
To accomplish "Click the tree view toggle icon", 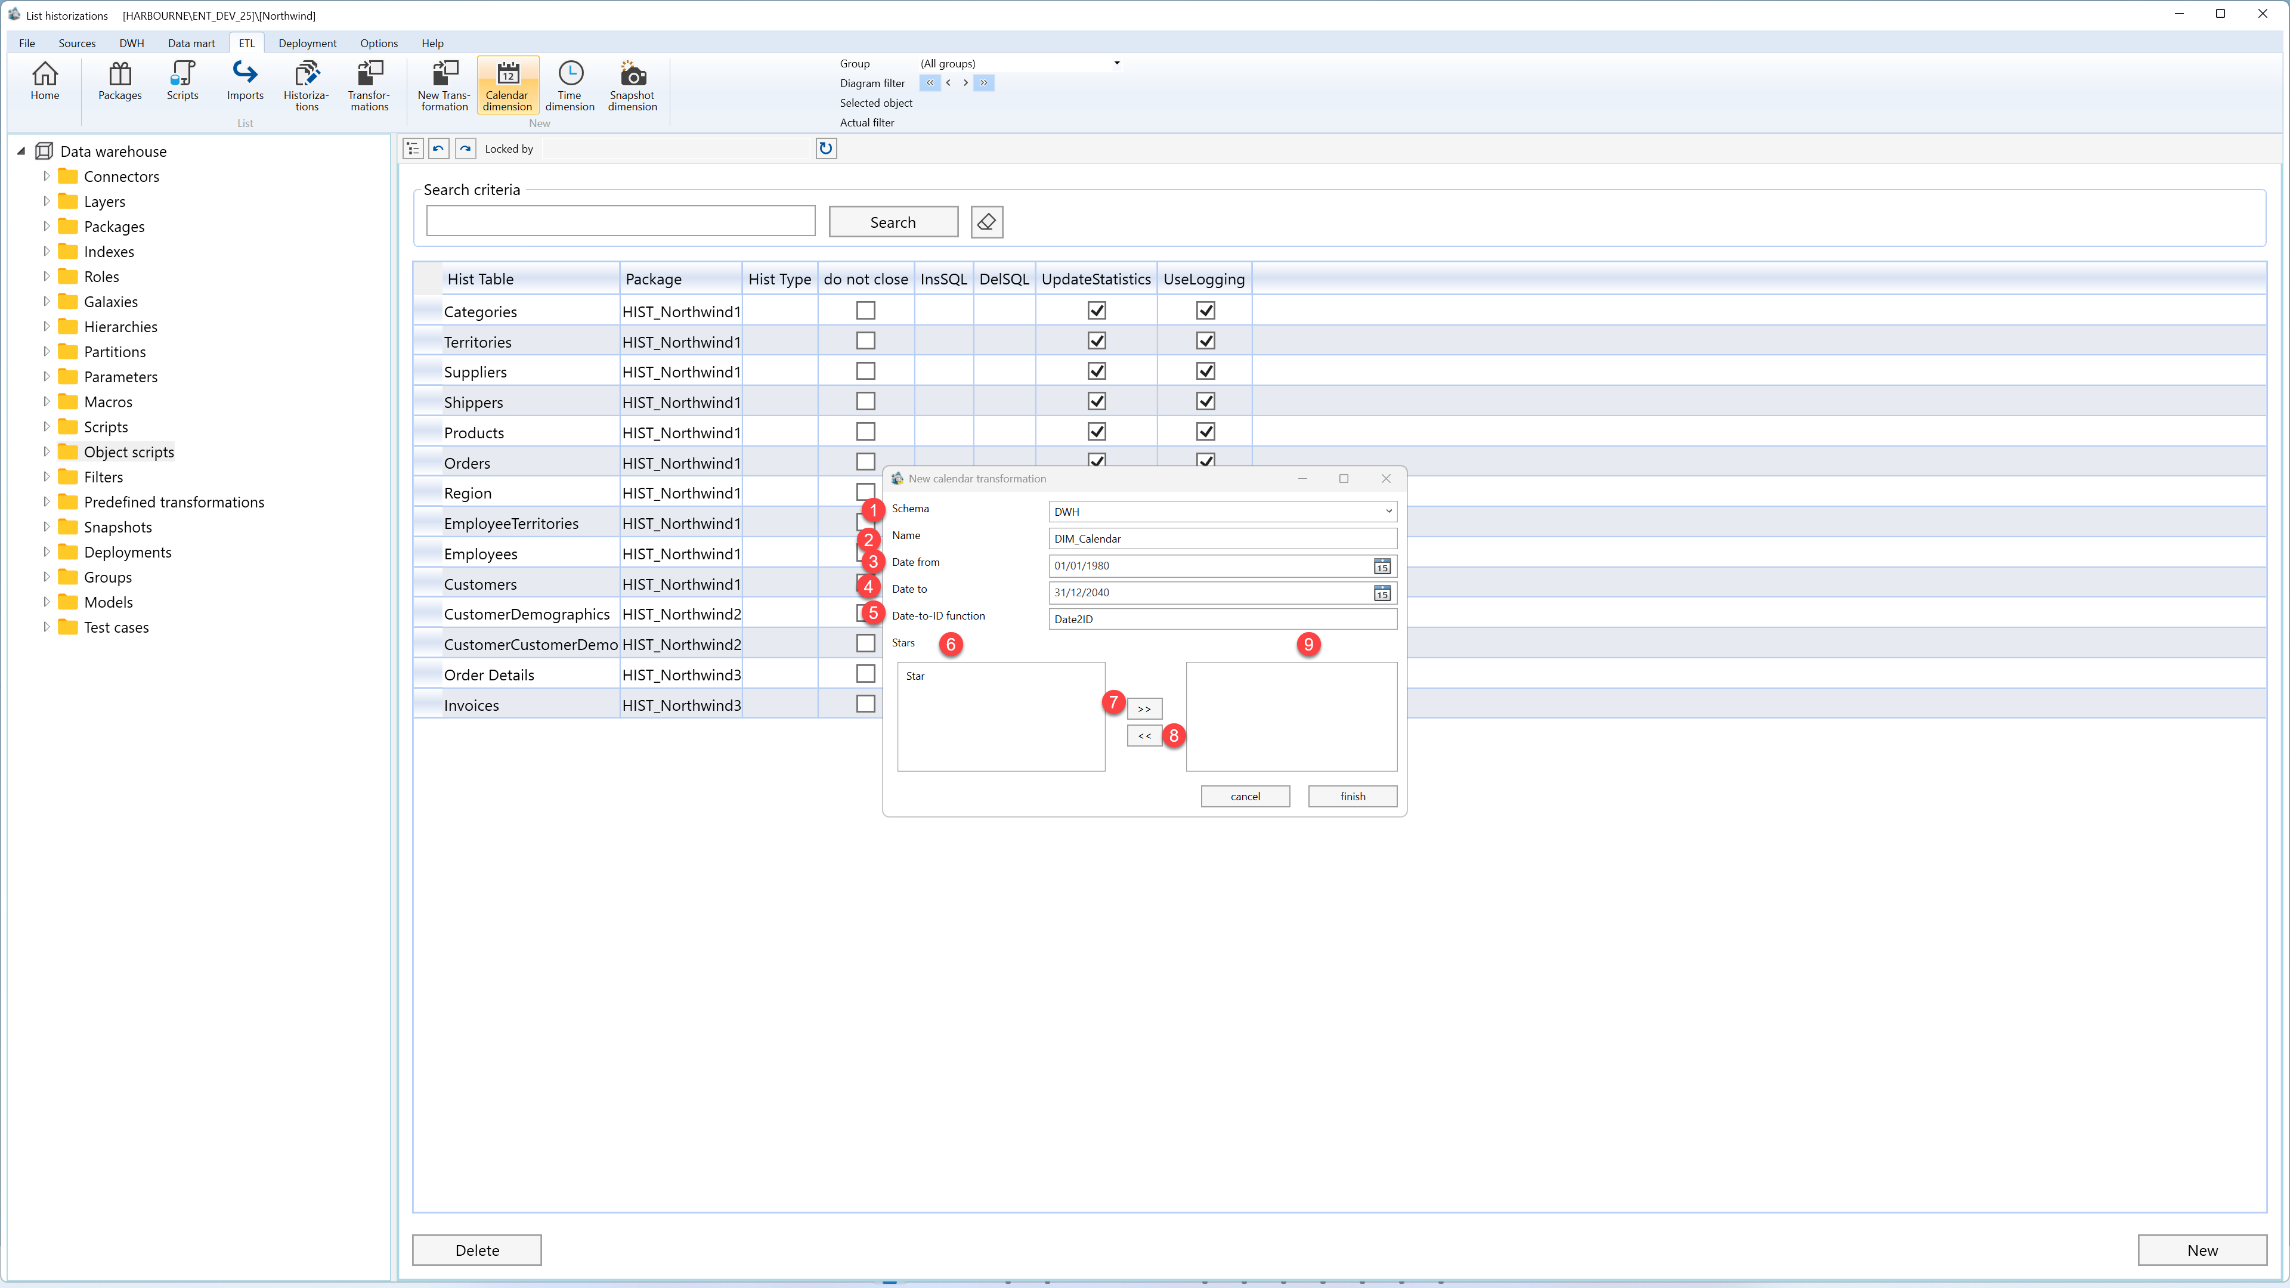I will tap(413, 148).
